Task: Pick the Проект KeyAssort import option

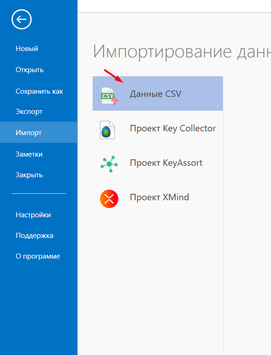Action: 158,163
